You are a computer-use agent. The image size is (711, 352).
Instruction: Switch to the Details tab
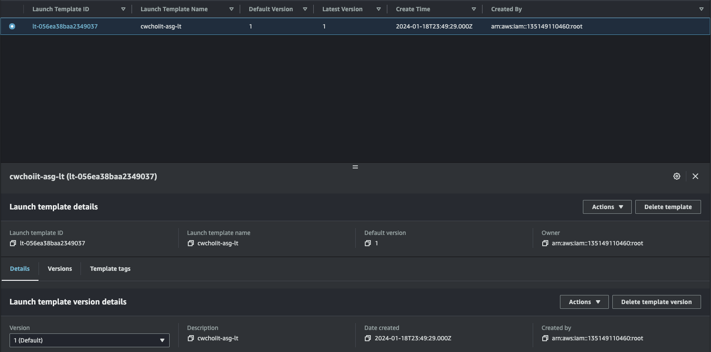tap(20, 269)
